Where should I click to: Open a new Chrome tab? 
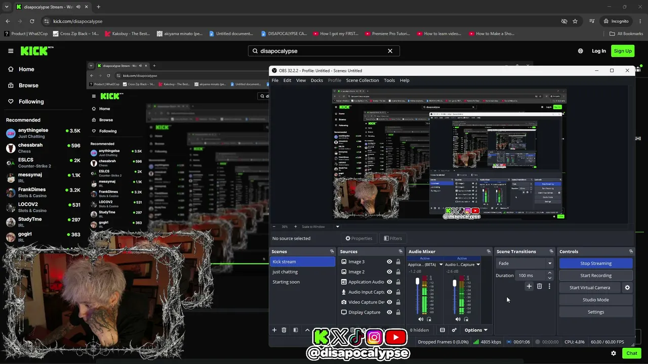pos(98,7)
